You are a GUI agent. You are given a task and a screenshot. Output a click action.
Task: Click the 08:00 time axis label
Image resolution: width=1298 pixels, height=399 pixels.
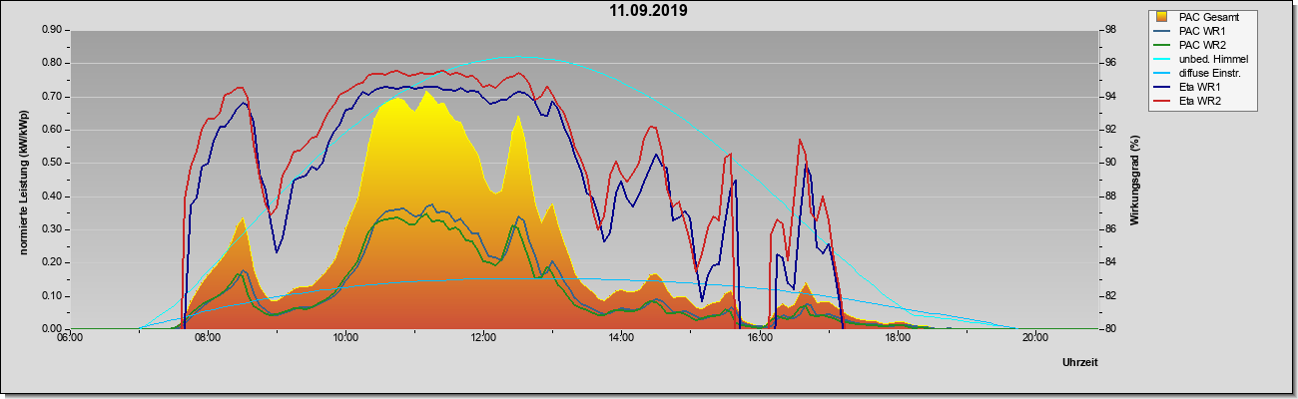click(x=208, y=337)
